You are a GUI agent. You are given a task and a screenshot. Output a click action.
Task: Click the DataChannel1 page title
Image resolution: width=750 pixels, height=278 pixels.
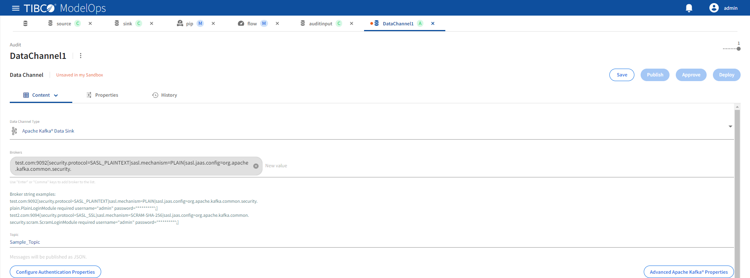pos(38,56)
